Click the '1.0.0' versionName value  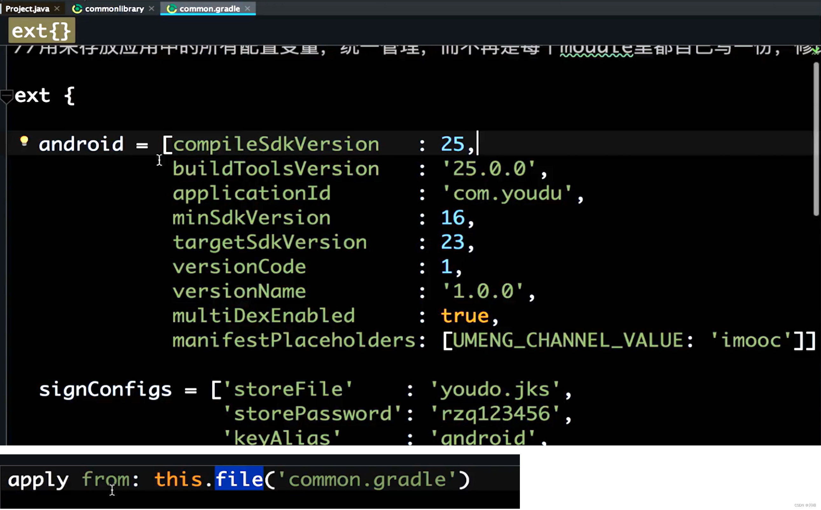tap(483, 292)
